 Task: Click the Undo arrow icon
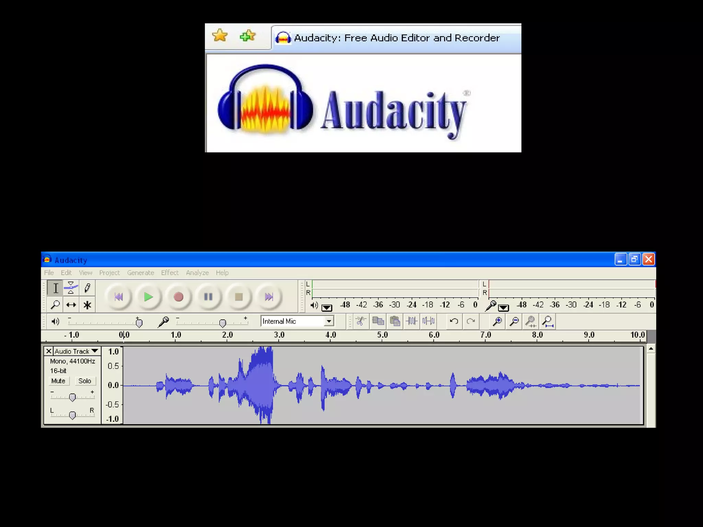click(454, 321)
